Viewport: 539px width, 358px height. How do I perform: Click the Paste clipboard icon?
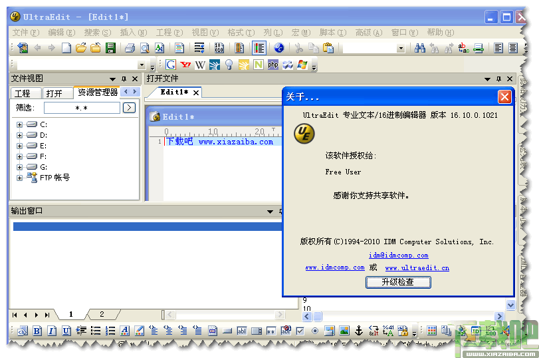pos(328,48)
